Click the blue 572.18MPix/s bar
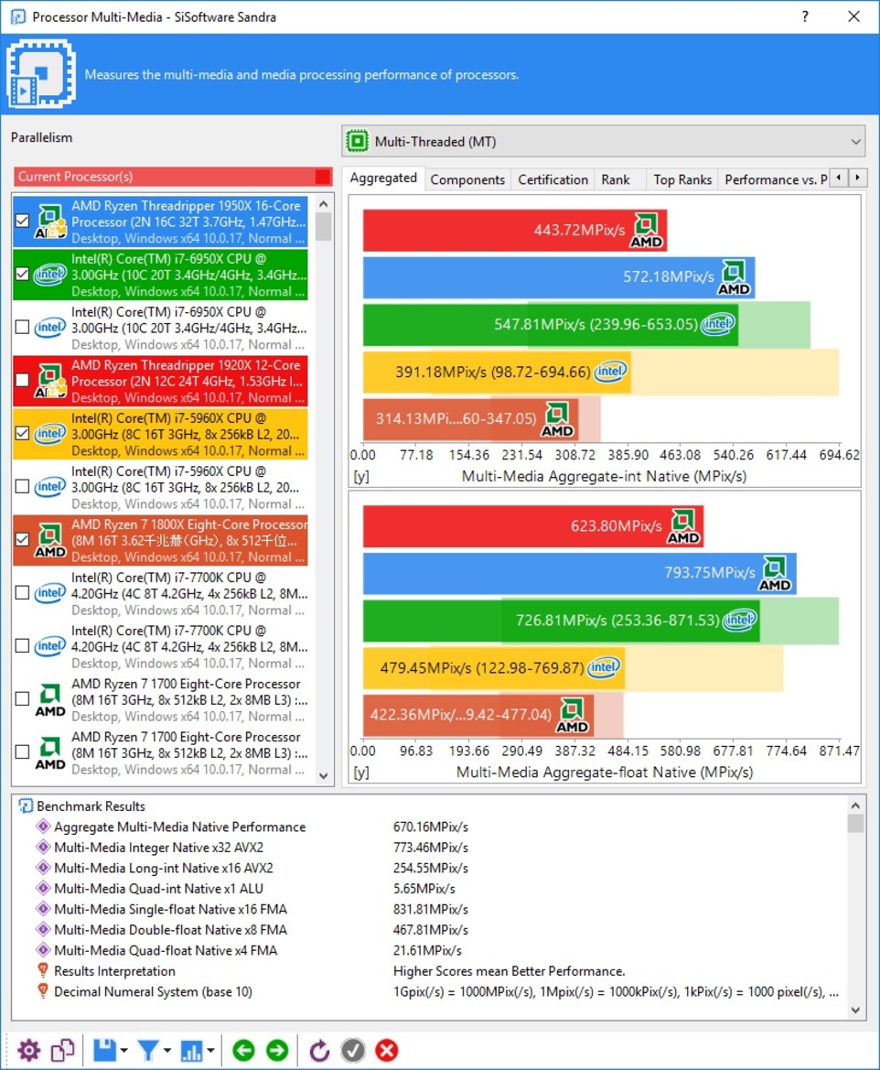 click(x=558, y=277)
